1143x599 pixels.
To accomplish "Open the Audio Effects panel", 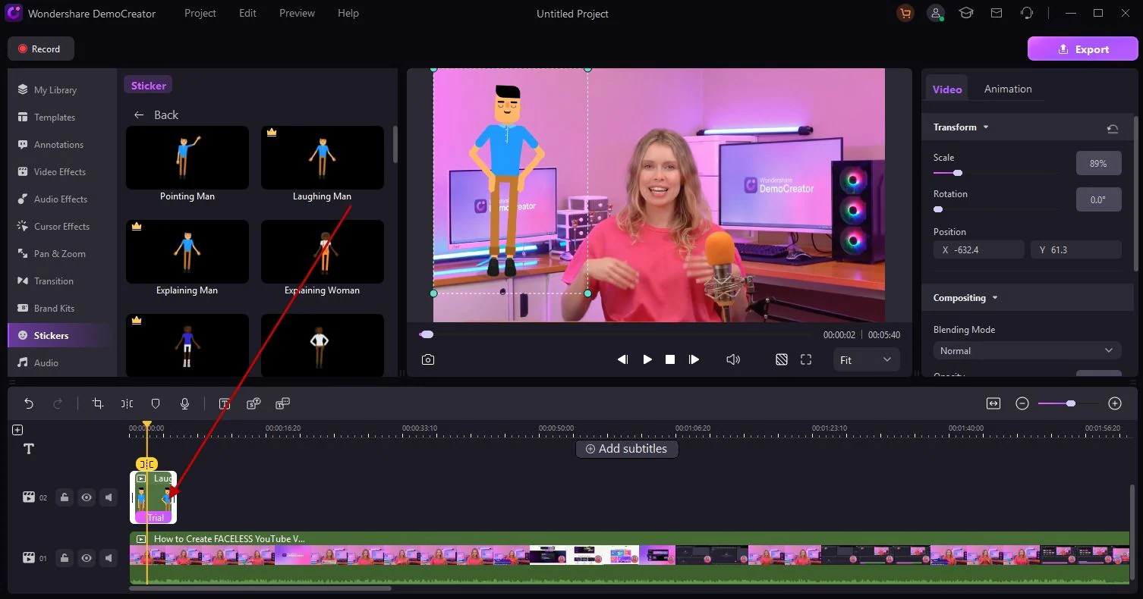I will point(61,199).
